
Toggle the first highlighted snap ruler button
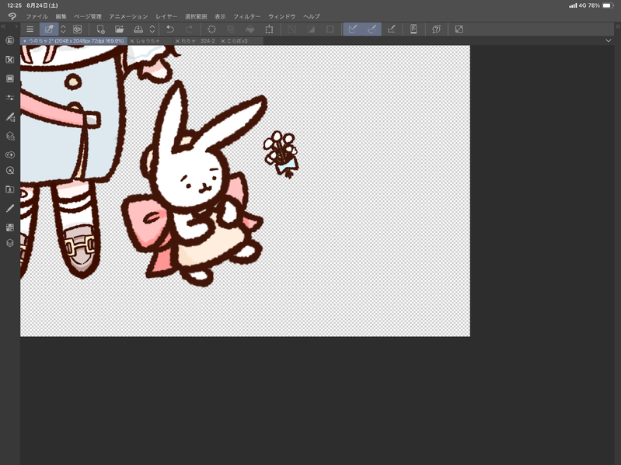pyautogui.click(x=353, y=29)
